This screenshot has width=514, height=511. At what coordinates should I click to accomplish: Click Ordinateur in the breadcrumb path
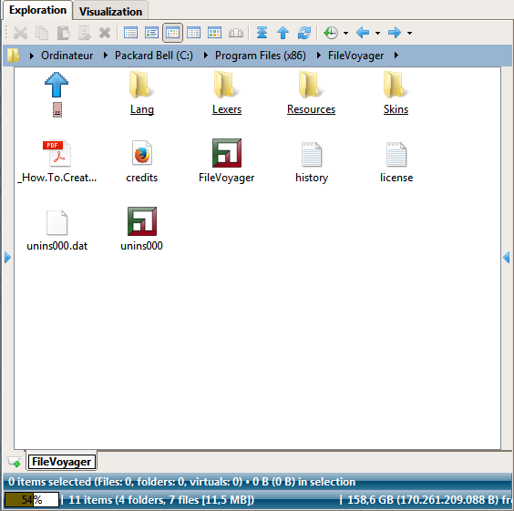point(67,56)
